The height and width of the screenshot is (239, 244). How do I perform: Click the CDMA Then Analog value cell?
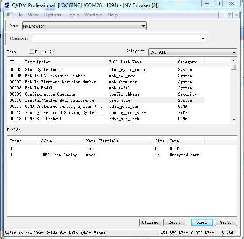59,155
